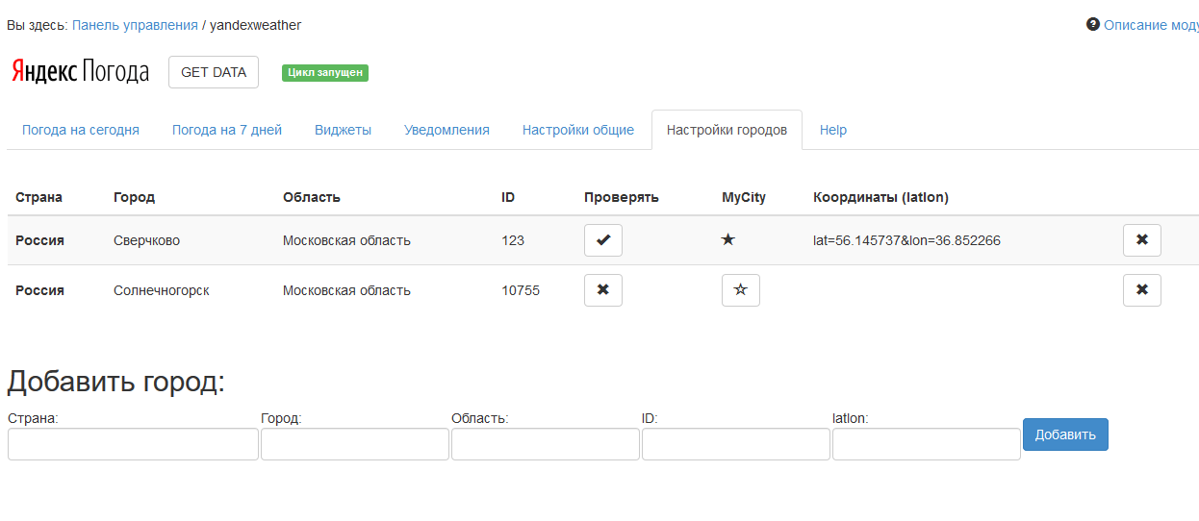This screenshot has height=521, width=1199.
Task: Click the Яндекс Погода logo
Action: point(81,72)
